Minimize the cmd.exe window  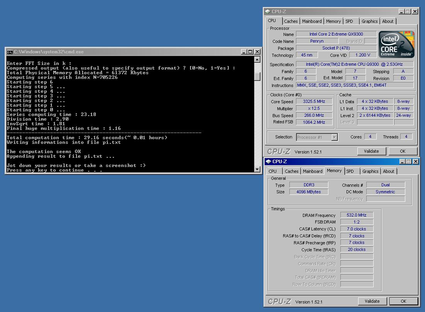click(x=244, y=52)
